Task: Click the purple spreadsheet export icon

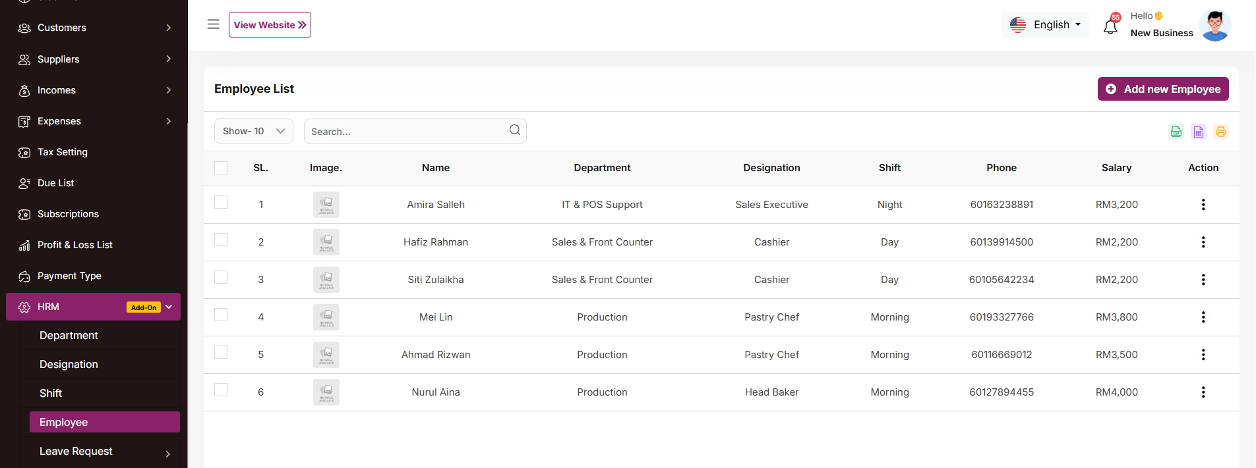Action: 1198,132
